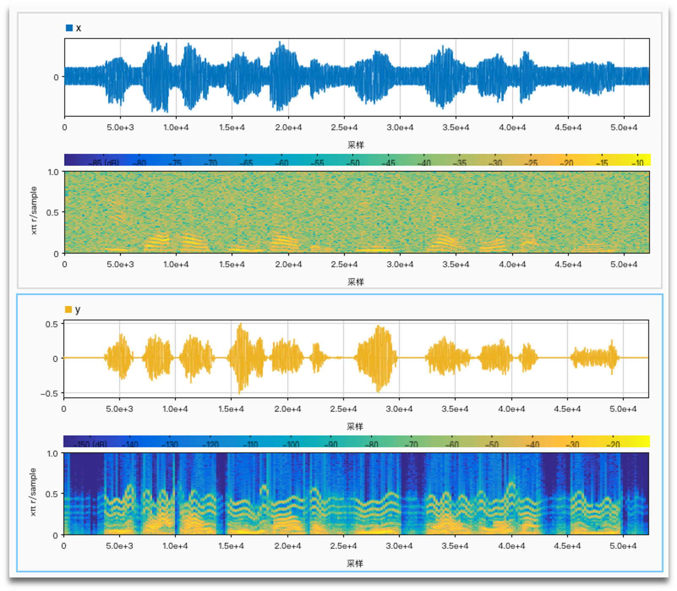Click the '-85 (dB)' colorbar label

click(x=104, y=163)
